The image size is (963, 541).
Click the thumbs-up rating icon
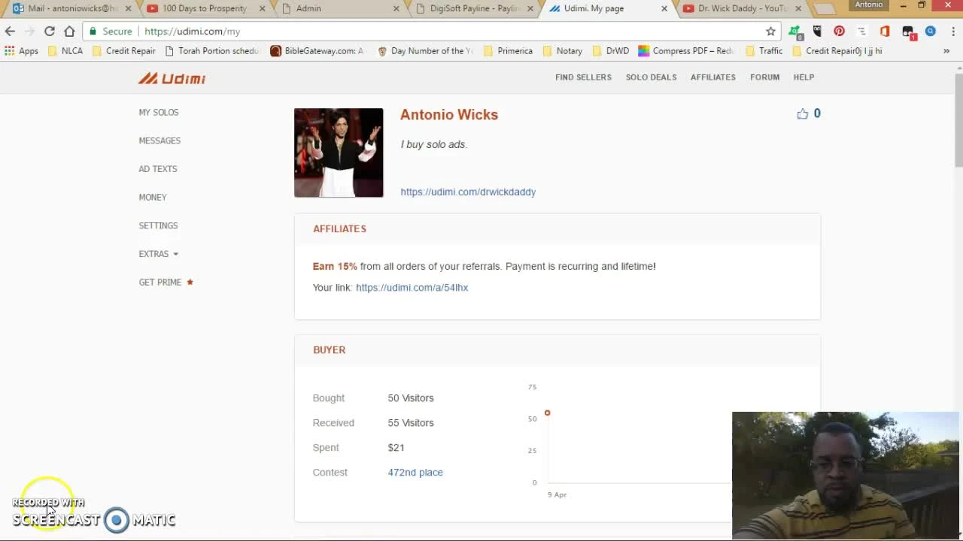click(x=803, y=114)
